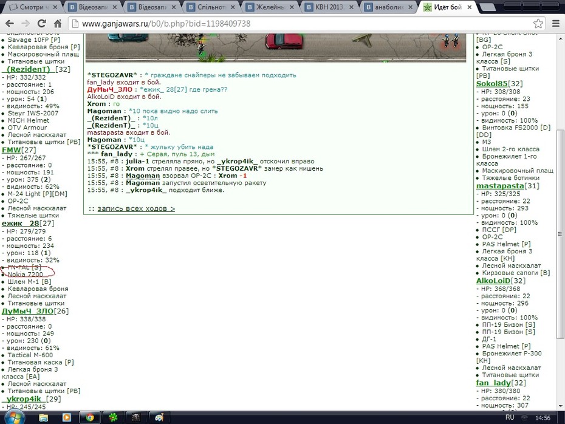Open player _(RezidenT)_ profile link
565x424 pixels.
click(29, 69)
